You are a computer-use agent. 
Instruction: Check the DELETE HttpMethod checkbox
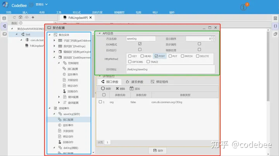(x=198, y=56)
